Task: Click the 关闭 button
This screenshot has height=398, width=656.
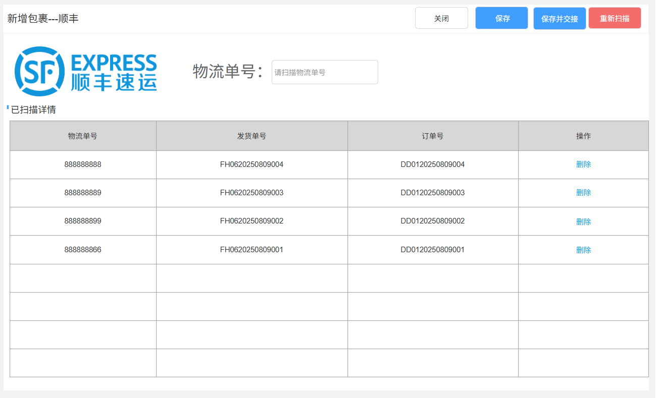Action: (441, 19)
